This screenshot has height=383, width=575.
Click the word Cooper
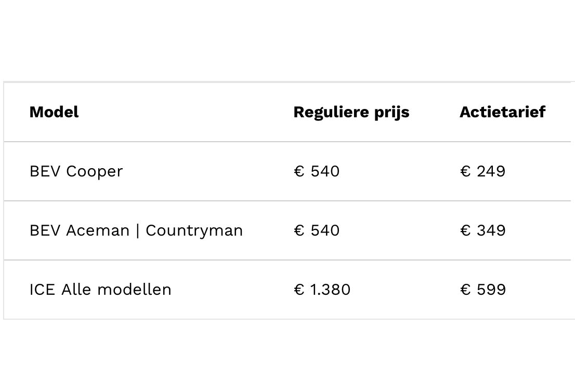(x=95, y=171)
